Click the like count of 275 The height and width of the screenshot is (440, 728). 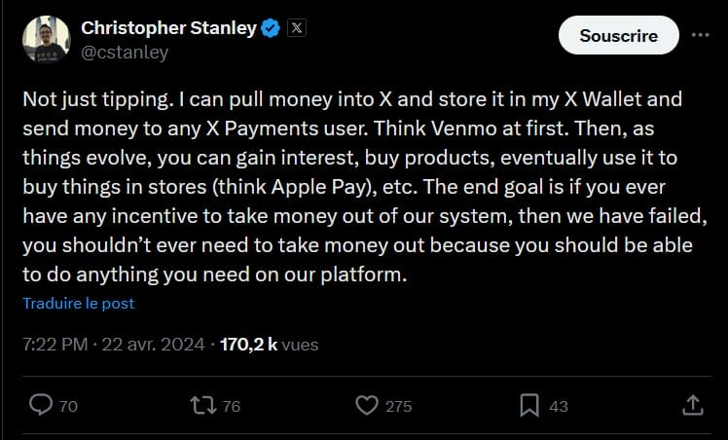click(x=398, y=406)
